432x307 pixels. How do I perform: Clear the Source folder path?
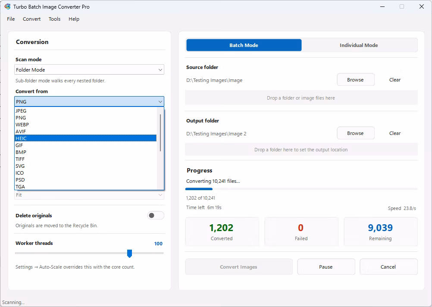point(395,80)
